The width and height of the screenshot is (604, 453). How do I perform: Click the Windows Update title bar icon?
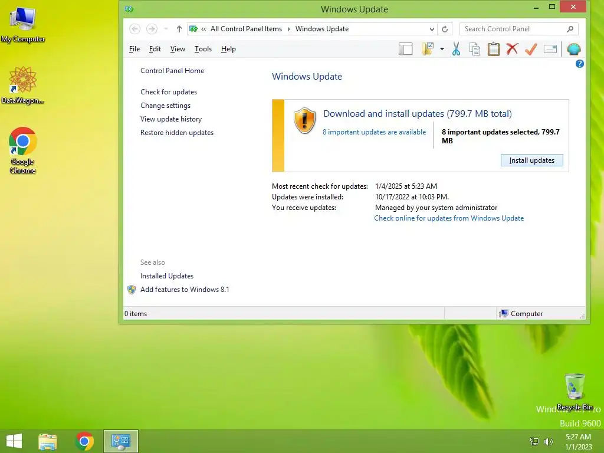pyautogui.click(x=129, y=9)
